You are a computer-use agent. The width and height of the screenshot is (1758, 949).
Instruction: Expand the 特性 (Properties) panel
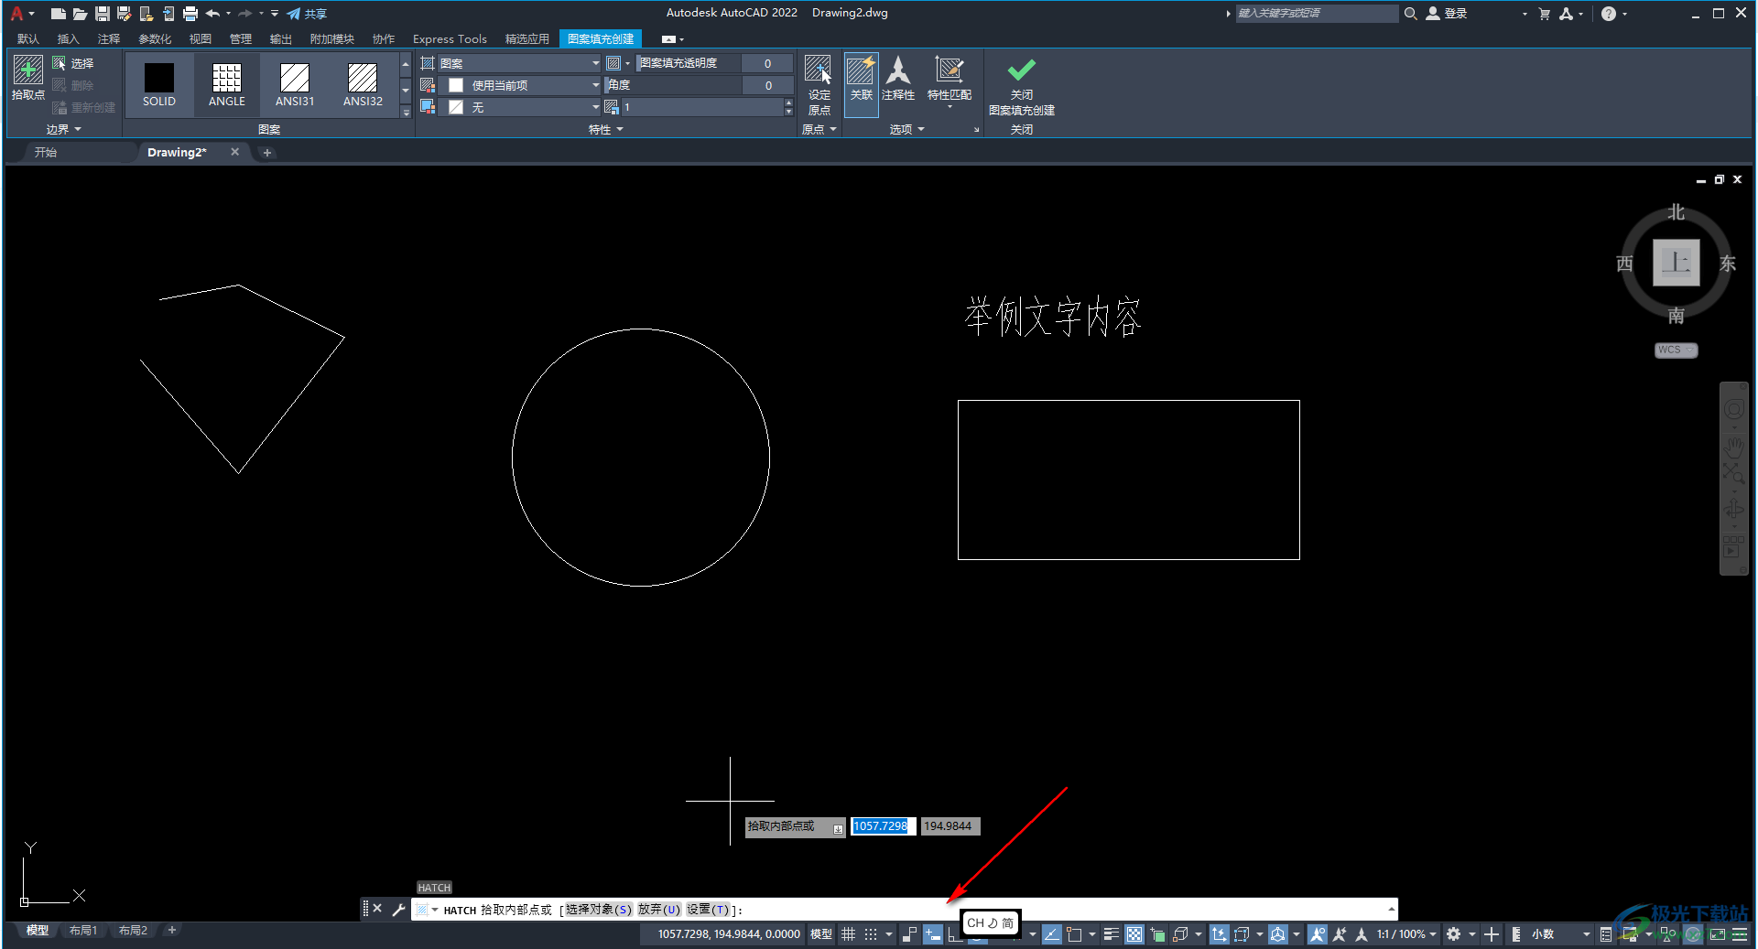[x=605, y=129]
